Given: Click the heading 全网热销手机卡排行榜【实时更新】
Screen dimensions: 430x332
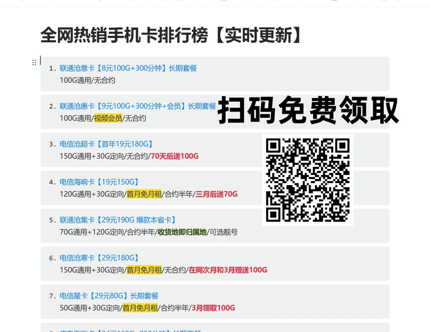Looking at the screenshot, I should [x=171, y=35].
